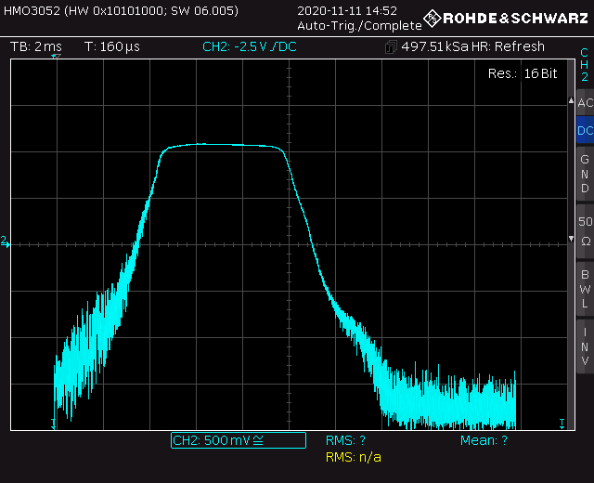Click the yellow RMS: n/a measurement
Viewport: 594px width, 483px height.
coord(353,457)
